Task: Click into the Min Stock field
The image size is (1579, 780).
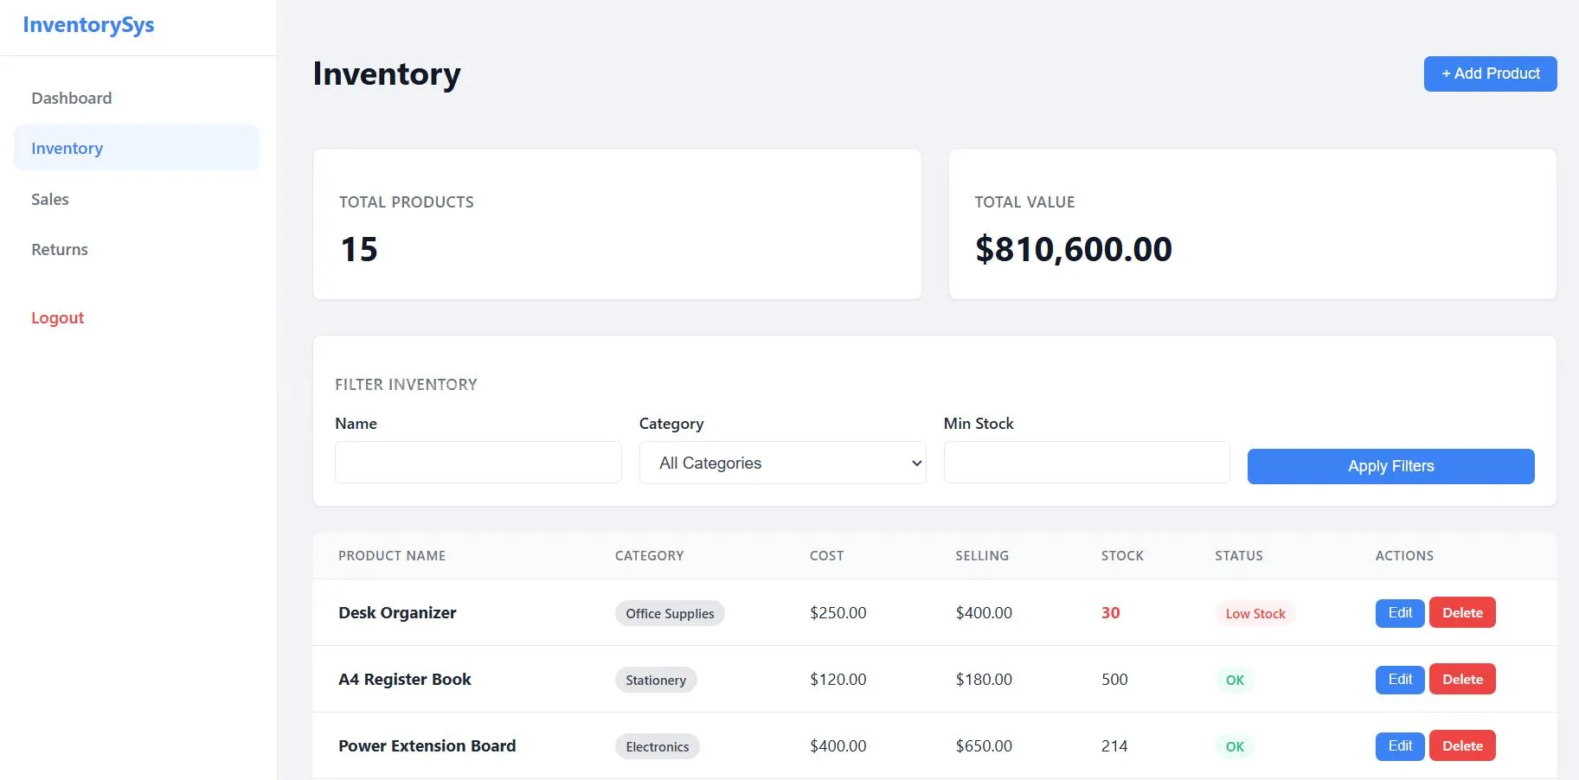Action: [1087, 463]
